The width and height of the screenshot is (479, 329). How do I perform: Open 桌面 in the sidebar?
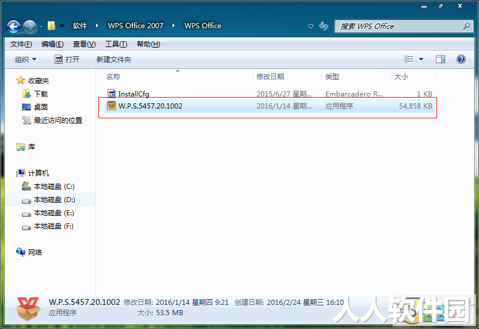41,107
